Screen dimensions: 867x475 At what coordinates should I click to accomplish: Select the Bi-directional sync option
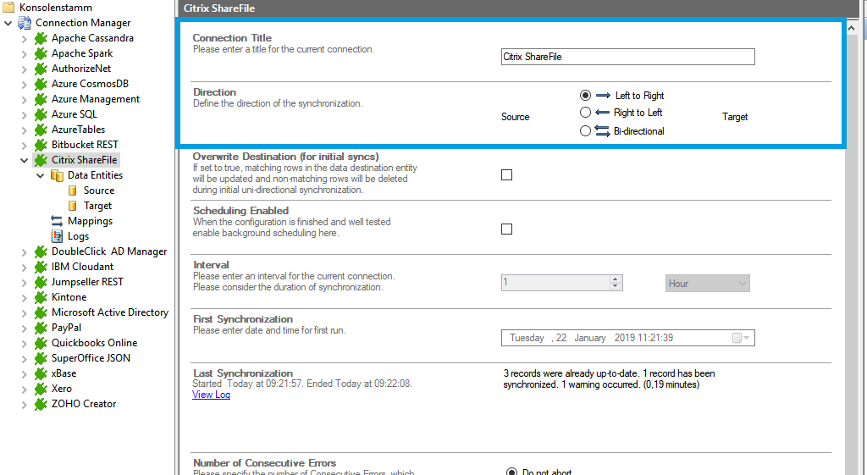coord(585,131)
